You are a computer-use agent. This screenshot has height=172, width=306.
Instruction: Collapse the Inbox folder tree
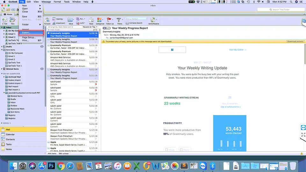2,27
